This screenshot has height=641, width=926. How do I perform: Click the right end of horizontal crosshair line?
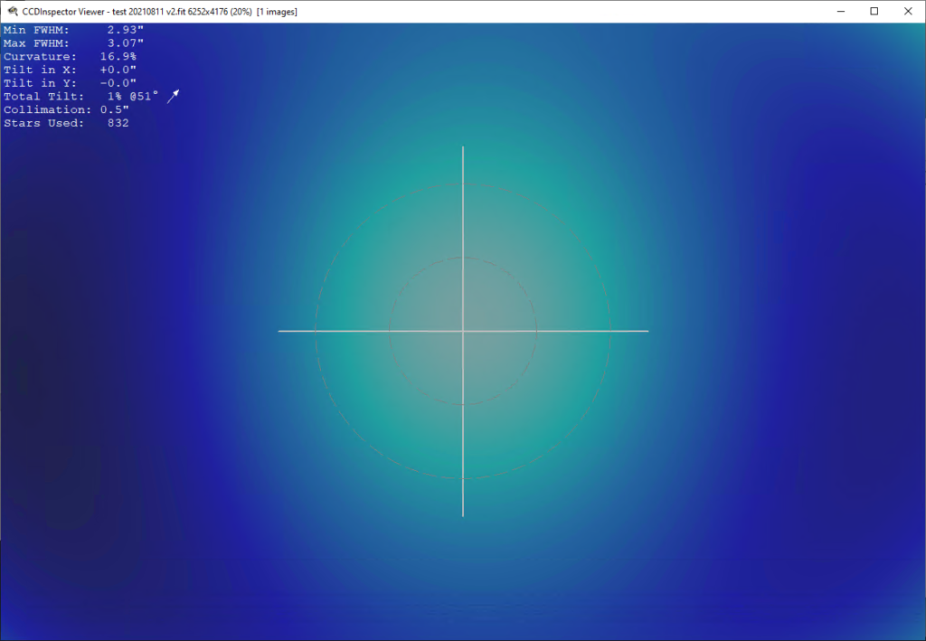coord(647,331)
